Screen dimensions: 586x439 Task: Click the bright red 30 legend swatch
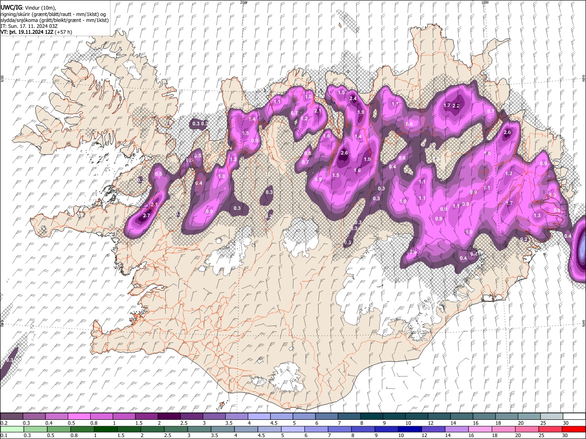tap(574, 429)
